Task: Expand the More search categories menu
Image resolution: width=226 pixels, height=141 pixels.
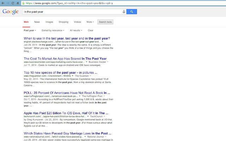Action: pyautogui.click(x=91, y=22)
